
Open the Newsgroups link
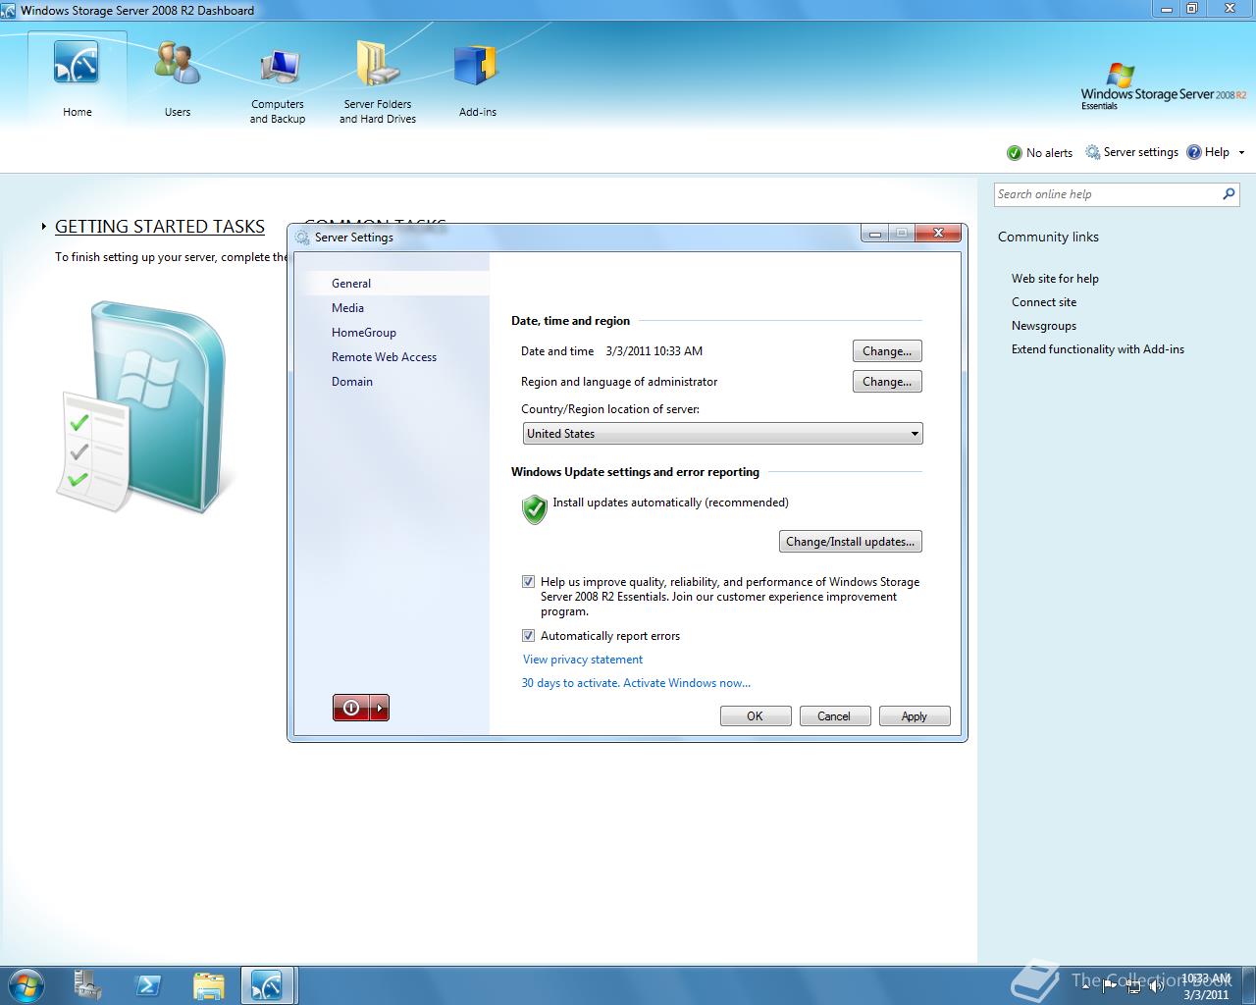(x=1044, y=326)
